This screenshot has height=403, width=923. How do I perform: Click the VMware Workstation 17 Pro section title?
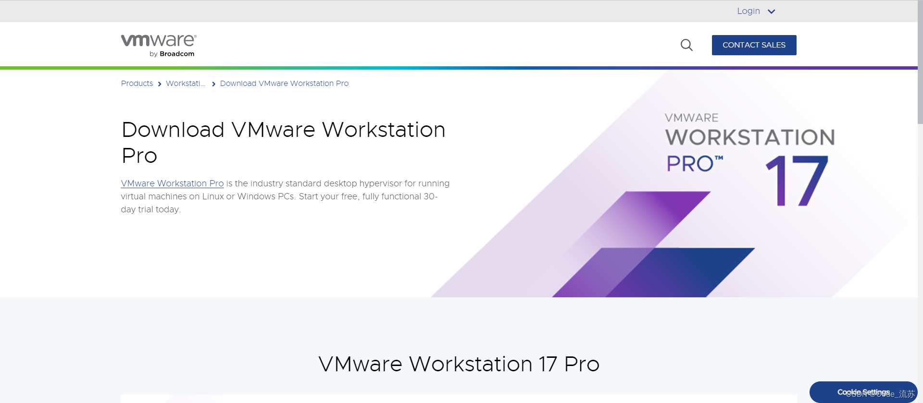(x=459, y=364)
